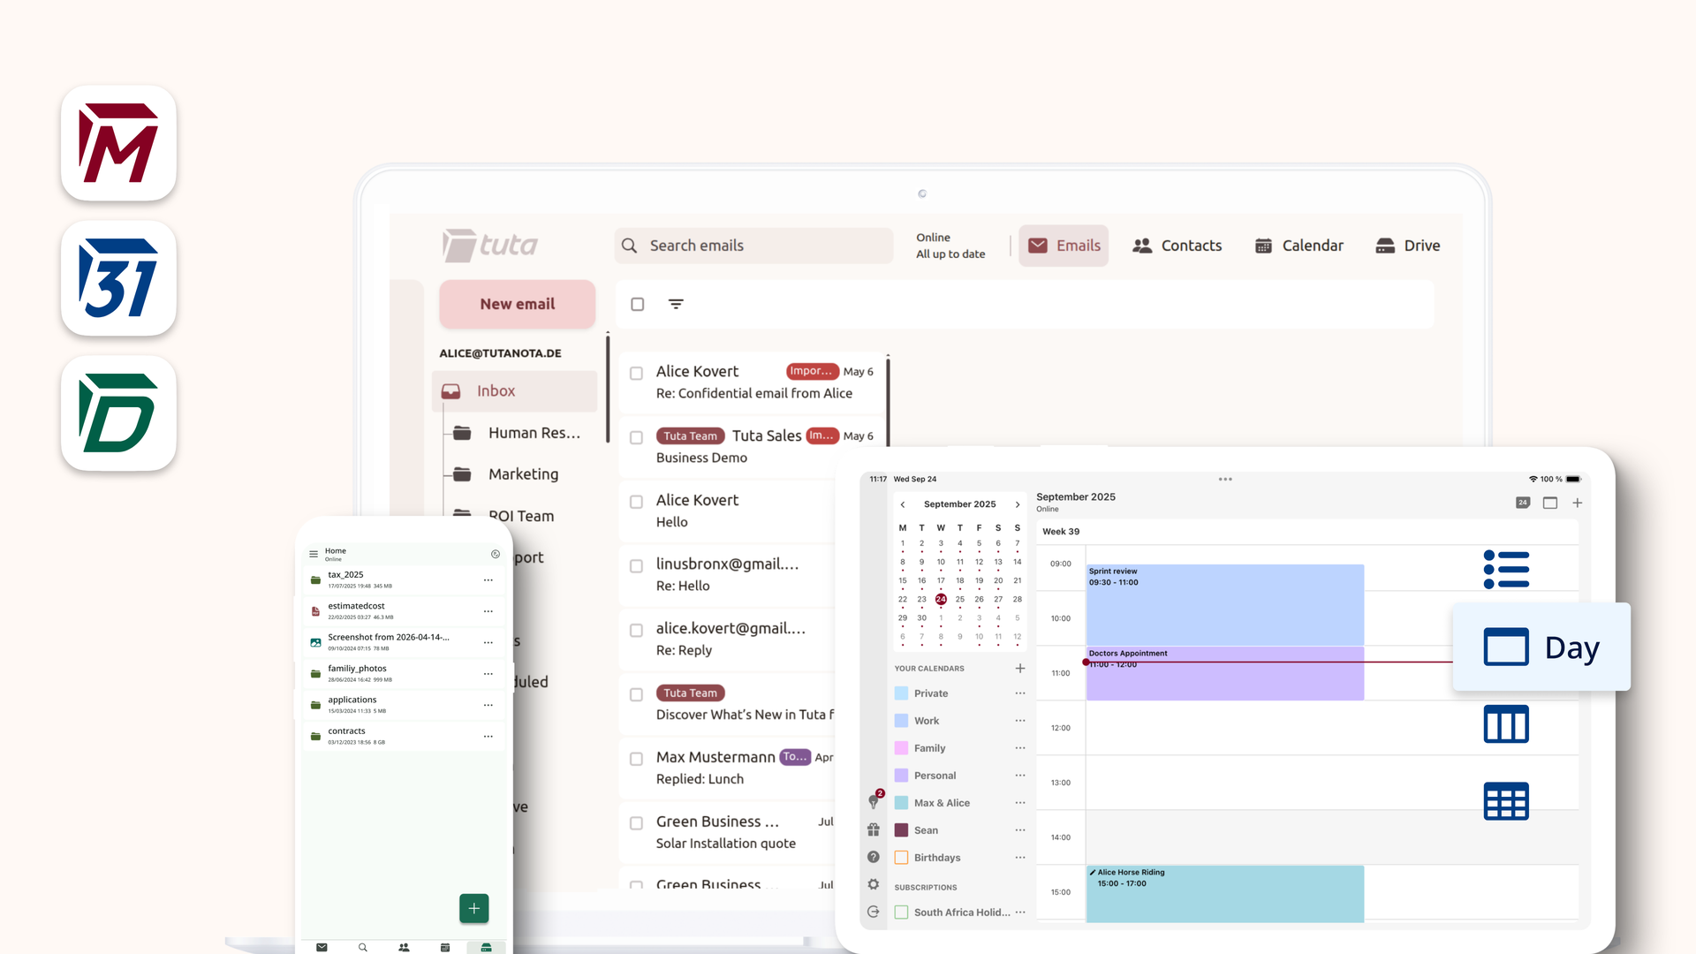Check the Replied: Lunch email checkbox

pos(636,759)
